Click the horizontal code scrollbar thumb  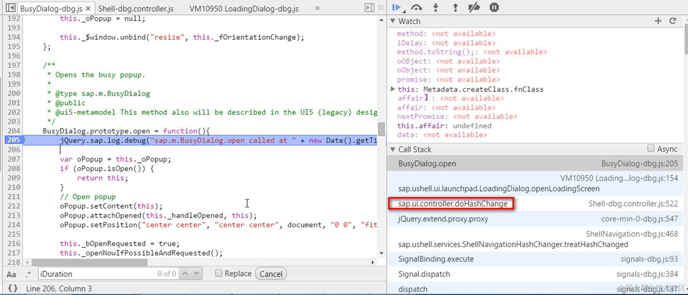(89, 262)
